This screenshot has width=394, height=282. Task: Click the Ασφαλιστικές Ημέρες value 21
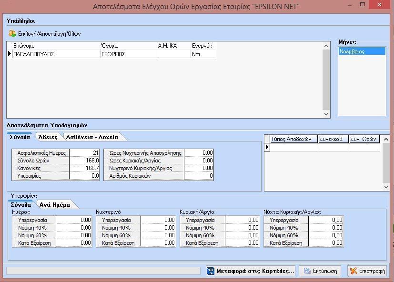point(84,153)
